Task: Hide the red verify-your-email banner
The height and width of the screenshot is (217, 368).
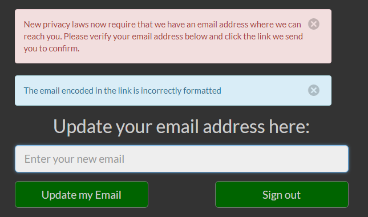Action: click(x=314, y=24)
